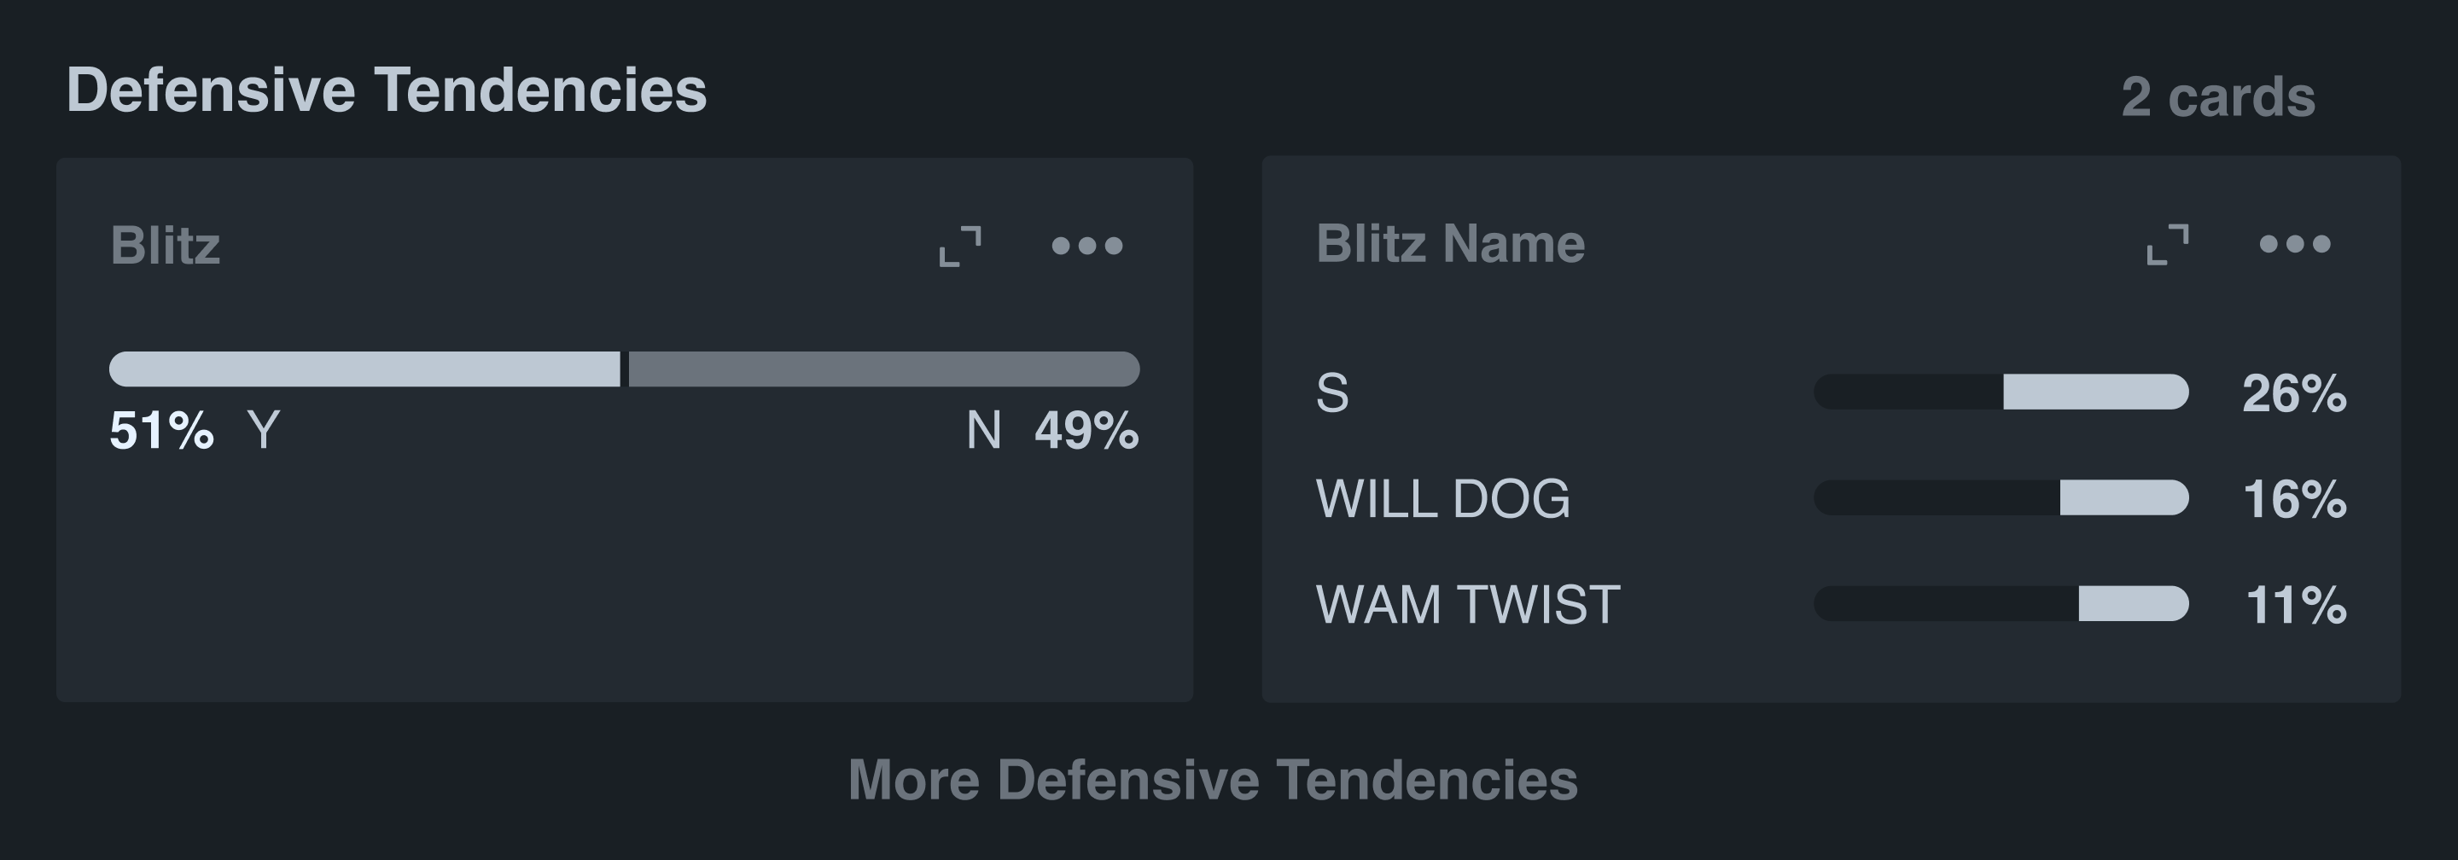
Task: Click the 26% value for S
Action: tap(2294, 392)
